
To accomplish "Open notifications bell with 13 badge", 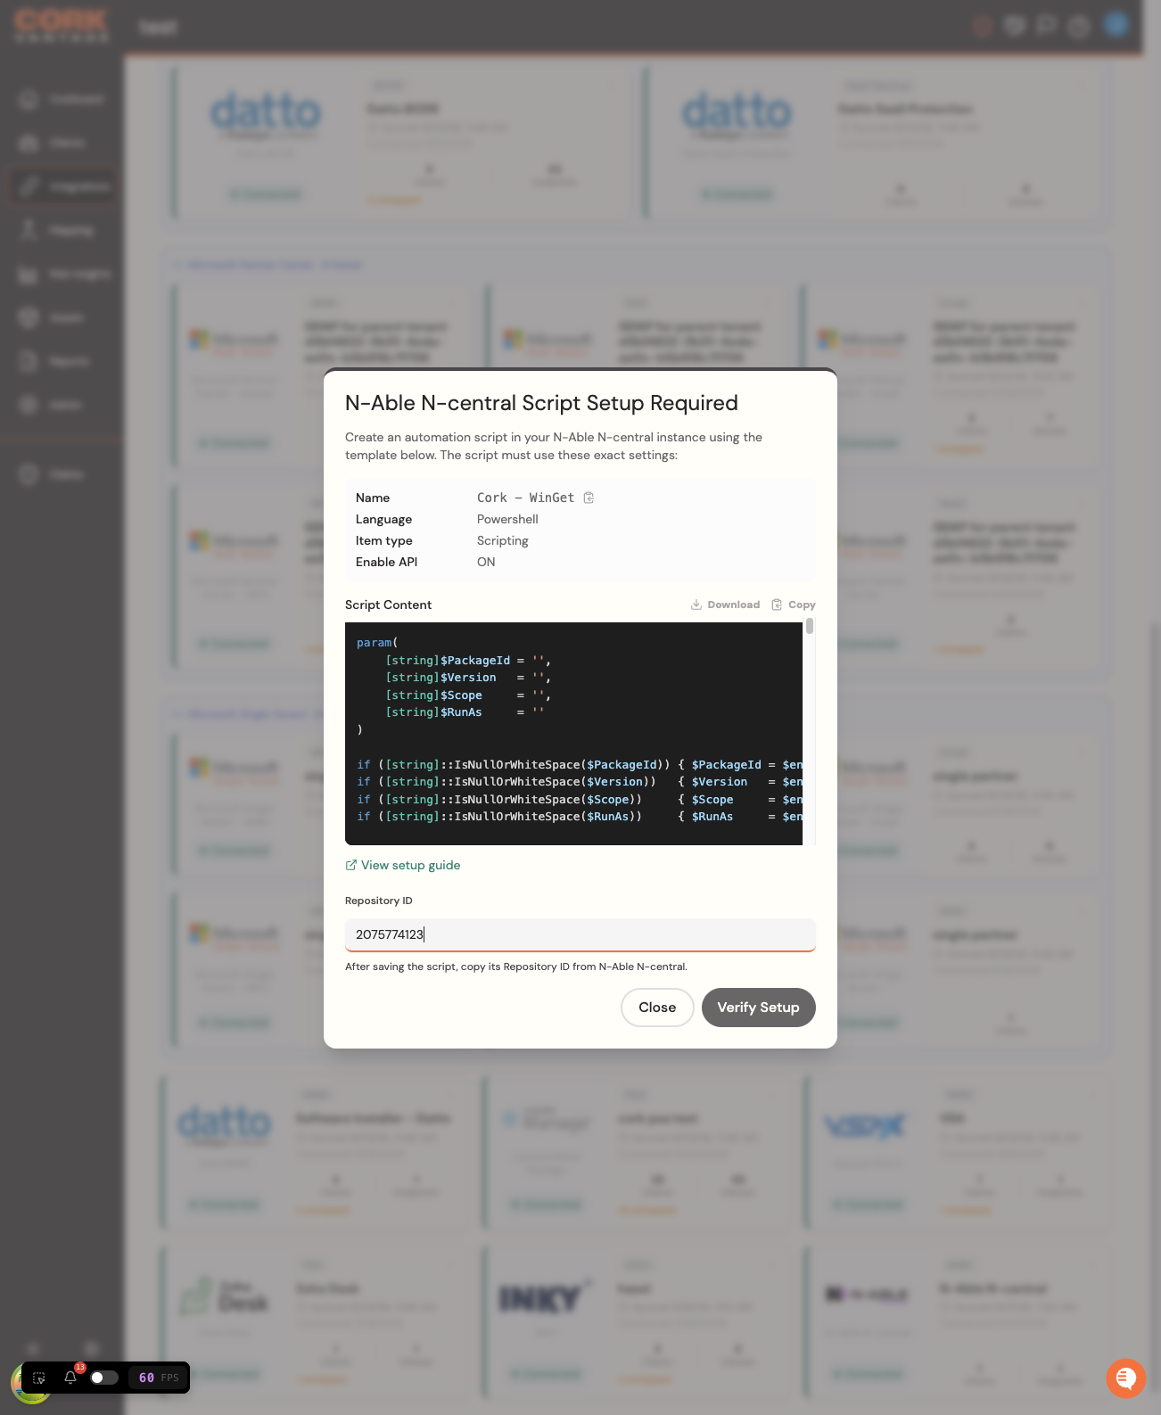I will point(70,1378).
